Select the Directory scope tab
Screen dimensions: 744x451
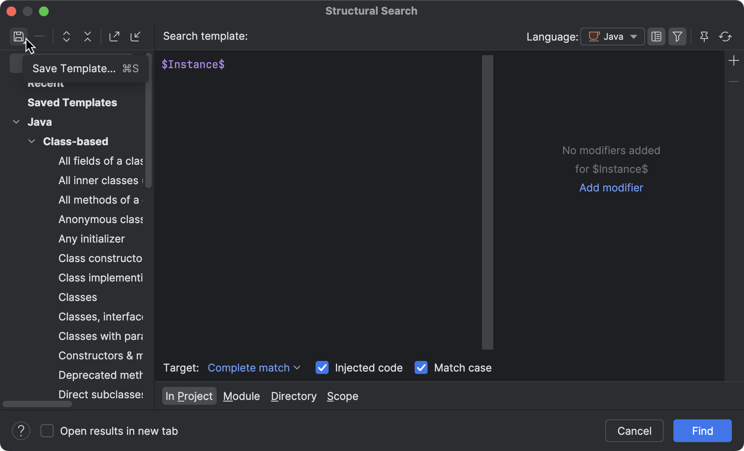click(293, 396)
